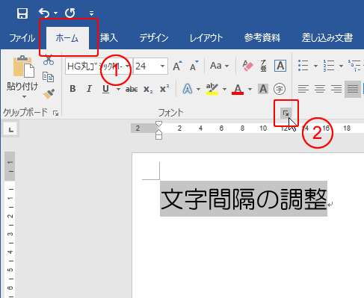Click the Text Effects outlined A icon
The height and width of the screenshot is (298, 364).
188,89
